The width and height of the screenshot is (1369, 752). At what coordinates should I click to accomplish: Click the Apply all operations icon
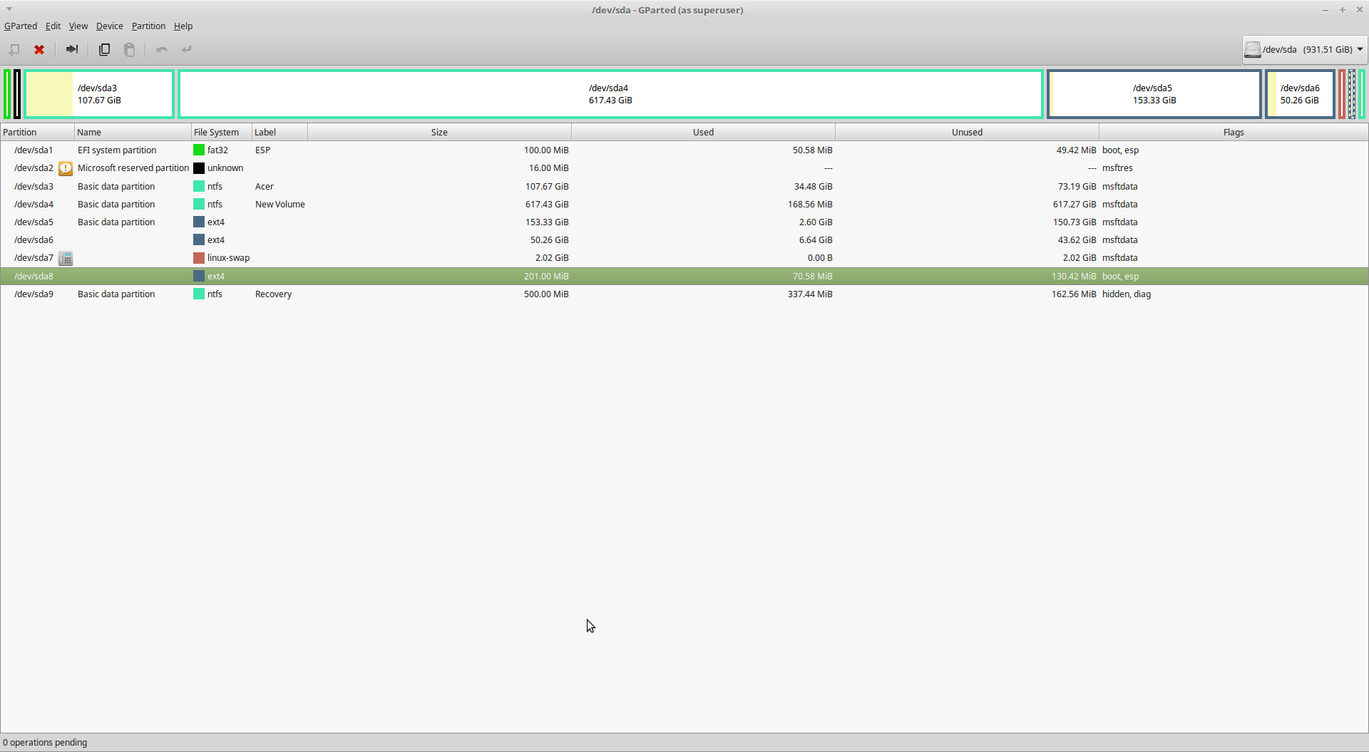click(x=187, y=49)
